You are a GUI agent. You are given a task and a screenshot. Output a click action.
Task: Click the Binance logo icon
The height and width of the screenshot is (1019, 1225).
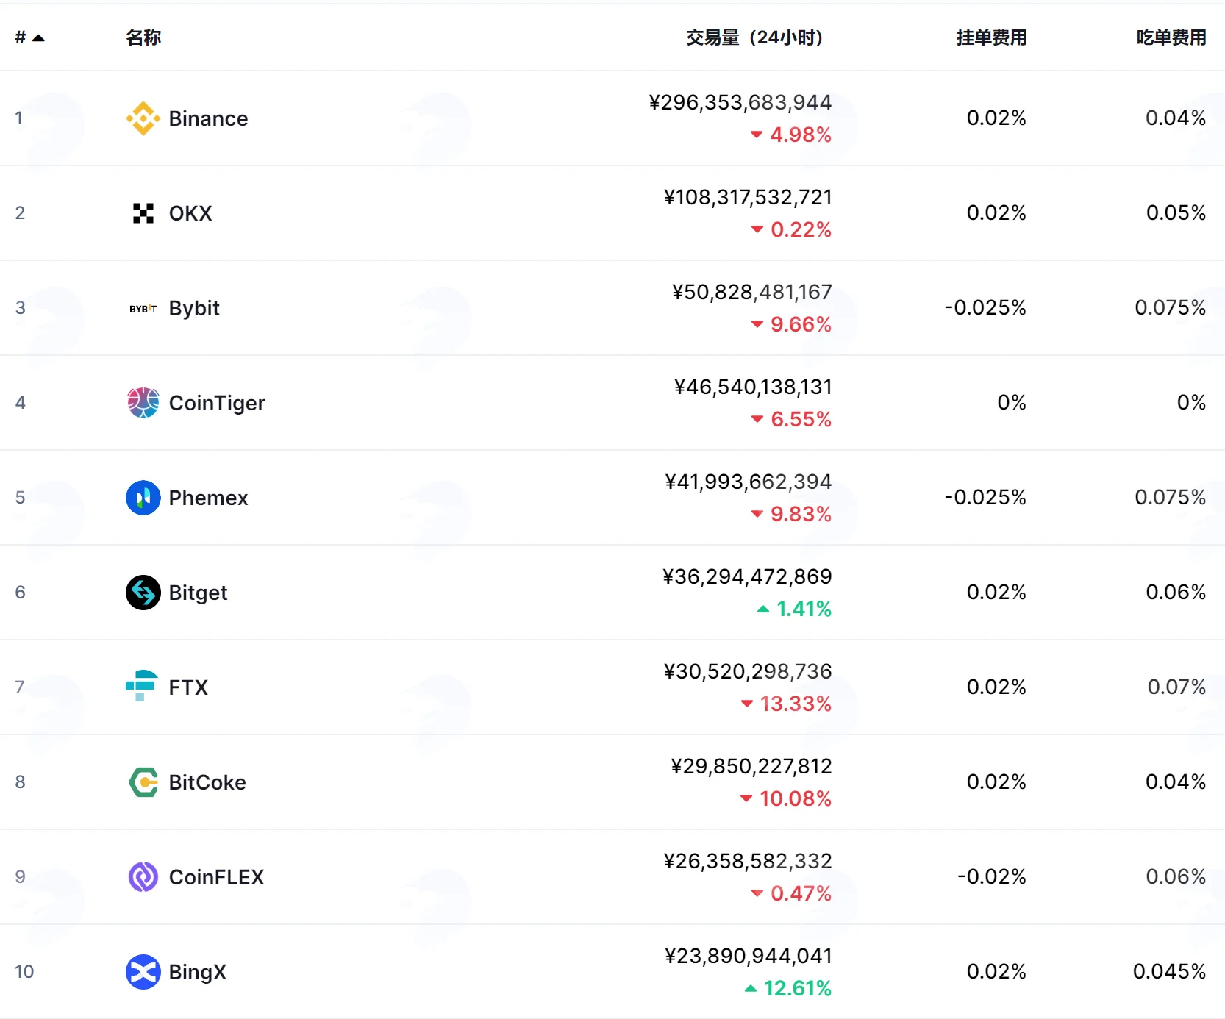click(143, 118)
